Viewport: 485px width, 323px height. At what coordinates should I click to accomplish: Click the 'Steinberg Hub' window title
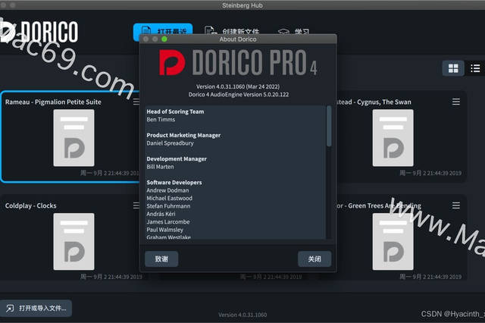point(242,5)
